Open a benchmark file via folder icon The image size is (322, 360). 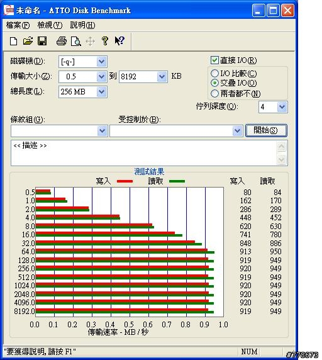point(28,41)
